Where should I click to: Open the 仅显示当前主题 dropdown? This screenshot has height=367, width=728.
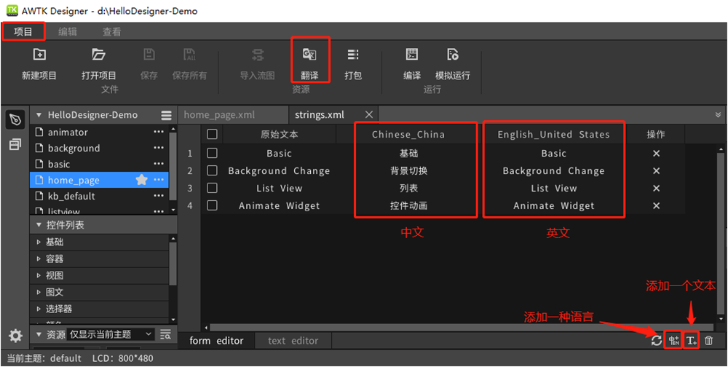click(110, 334)
